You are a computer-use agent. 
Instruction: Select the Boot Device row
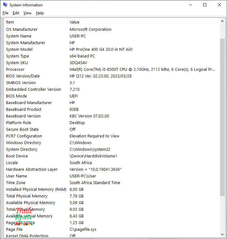click(x=111, y=156)
